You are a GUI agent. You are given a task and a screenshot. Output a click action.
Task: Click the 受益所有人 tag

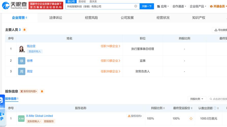[35, 51]
